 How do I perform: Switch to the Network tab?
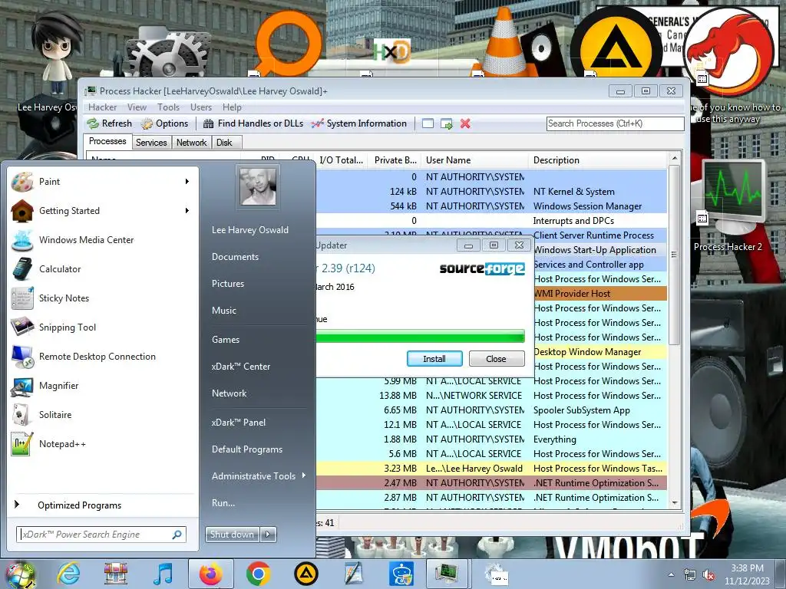(191, 143)
